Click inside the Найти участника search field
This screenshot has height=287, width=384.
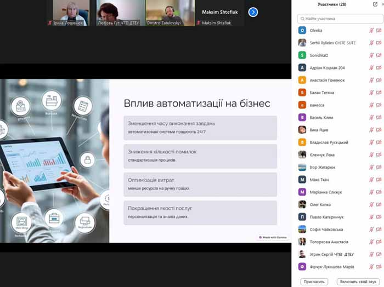coord(338,19)
